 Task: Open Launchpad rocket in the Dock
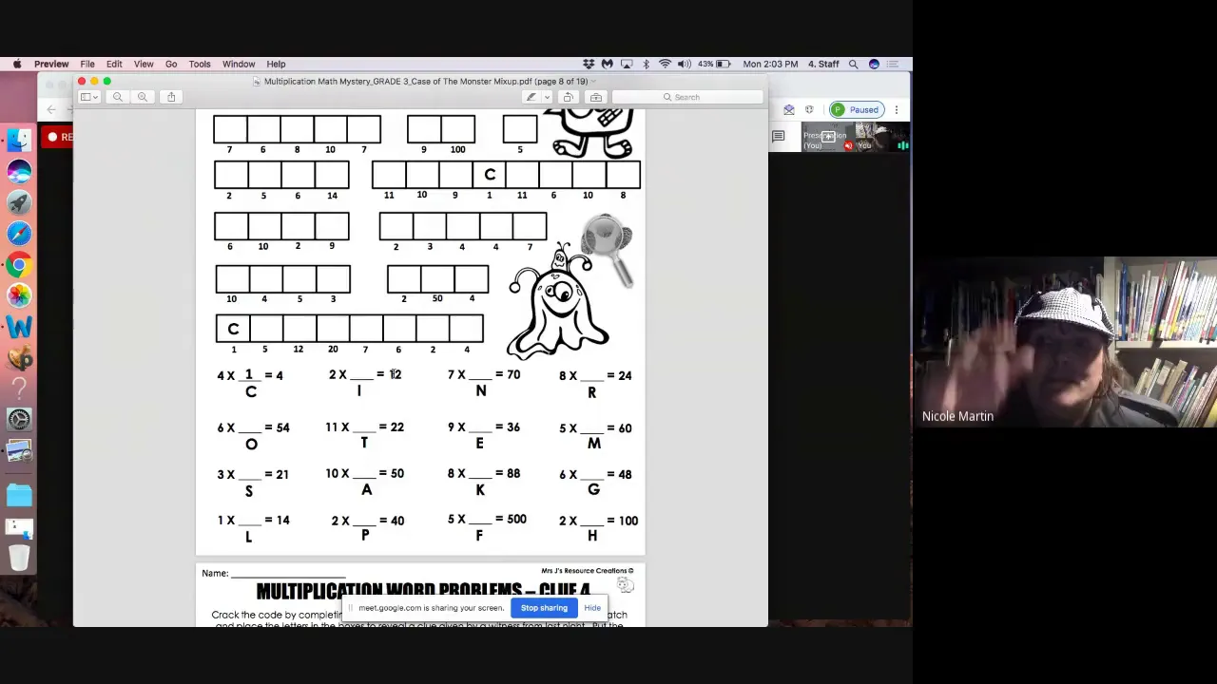point(19,202)
